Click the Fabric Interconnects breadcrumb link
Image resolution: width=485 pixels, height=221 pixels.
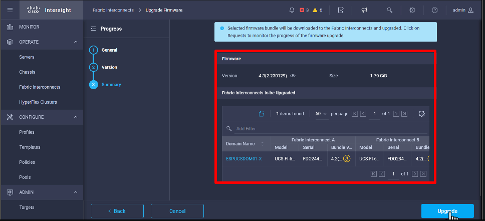pyautogui.click(x=113, y=10)
